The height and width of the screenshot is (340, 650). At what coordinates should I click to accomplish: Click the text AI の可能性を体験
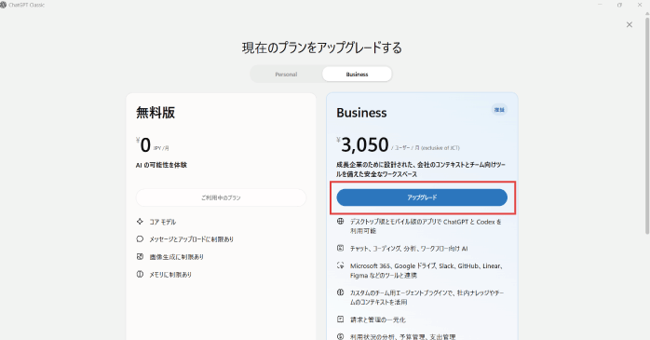[x=161, y=165]
